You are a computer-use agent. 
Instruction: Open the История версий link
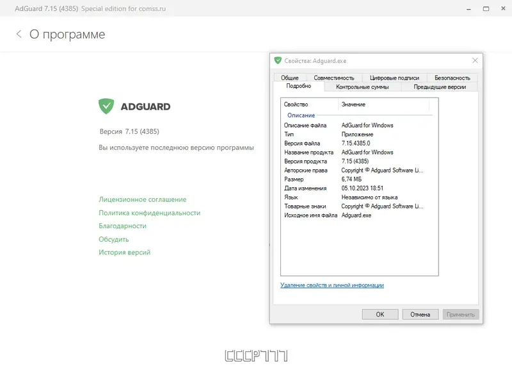[x=124, y=253]
